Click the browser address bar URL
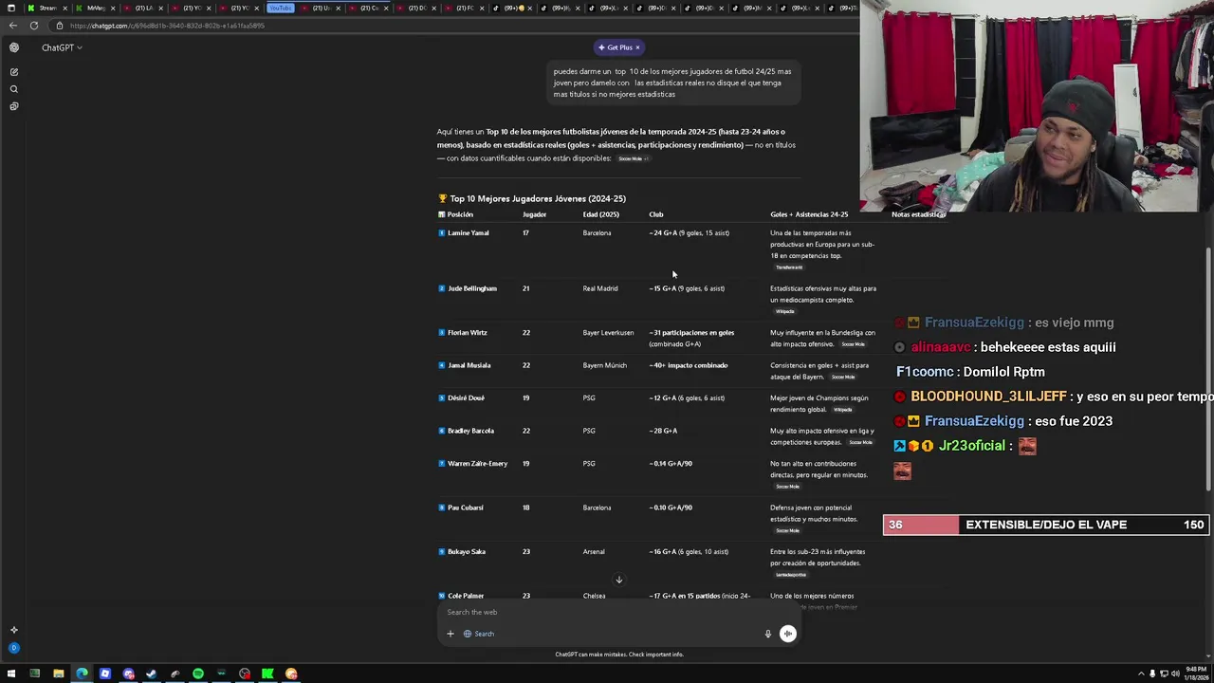This screenshot has height=683, width=1214. 167,26
